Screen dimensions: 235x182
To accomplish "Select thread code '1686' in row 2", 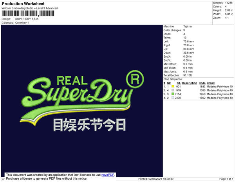I will coord(202,90).
